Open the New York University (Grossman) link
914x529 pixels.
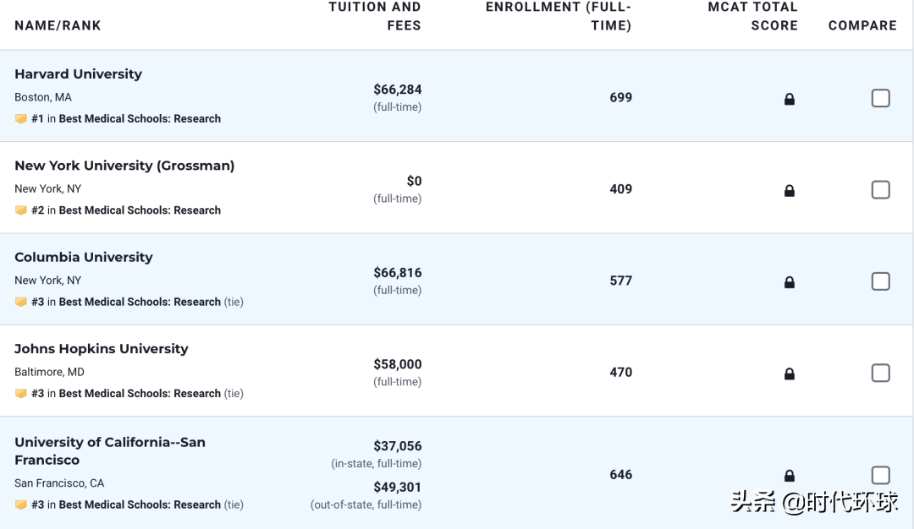point(124,166)
